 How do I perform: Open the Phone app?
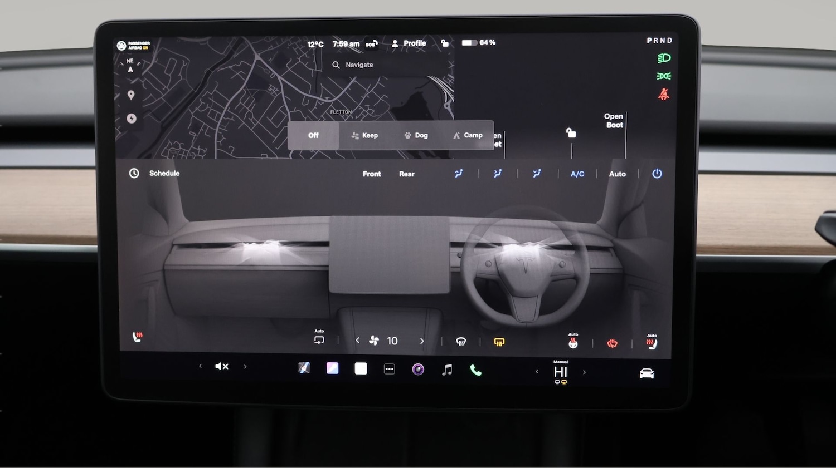coord(475,368)
